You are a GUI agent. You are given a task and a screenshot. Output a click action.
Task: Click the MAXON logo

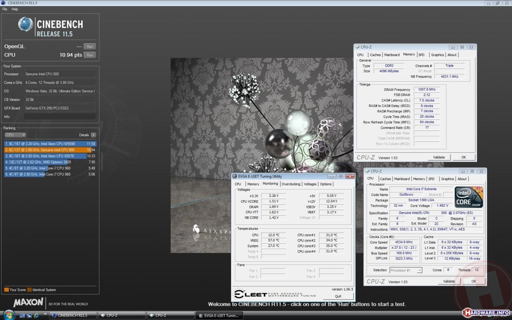(28, 302)
